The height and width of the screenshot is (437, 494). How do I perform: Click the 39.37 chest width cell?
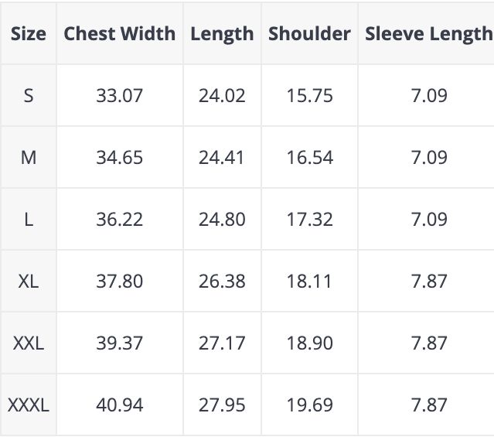tap(120, 343)
